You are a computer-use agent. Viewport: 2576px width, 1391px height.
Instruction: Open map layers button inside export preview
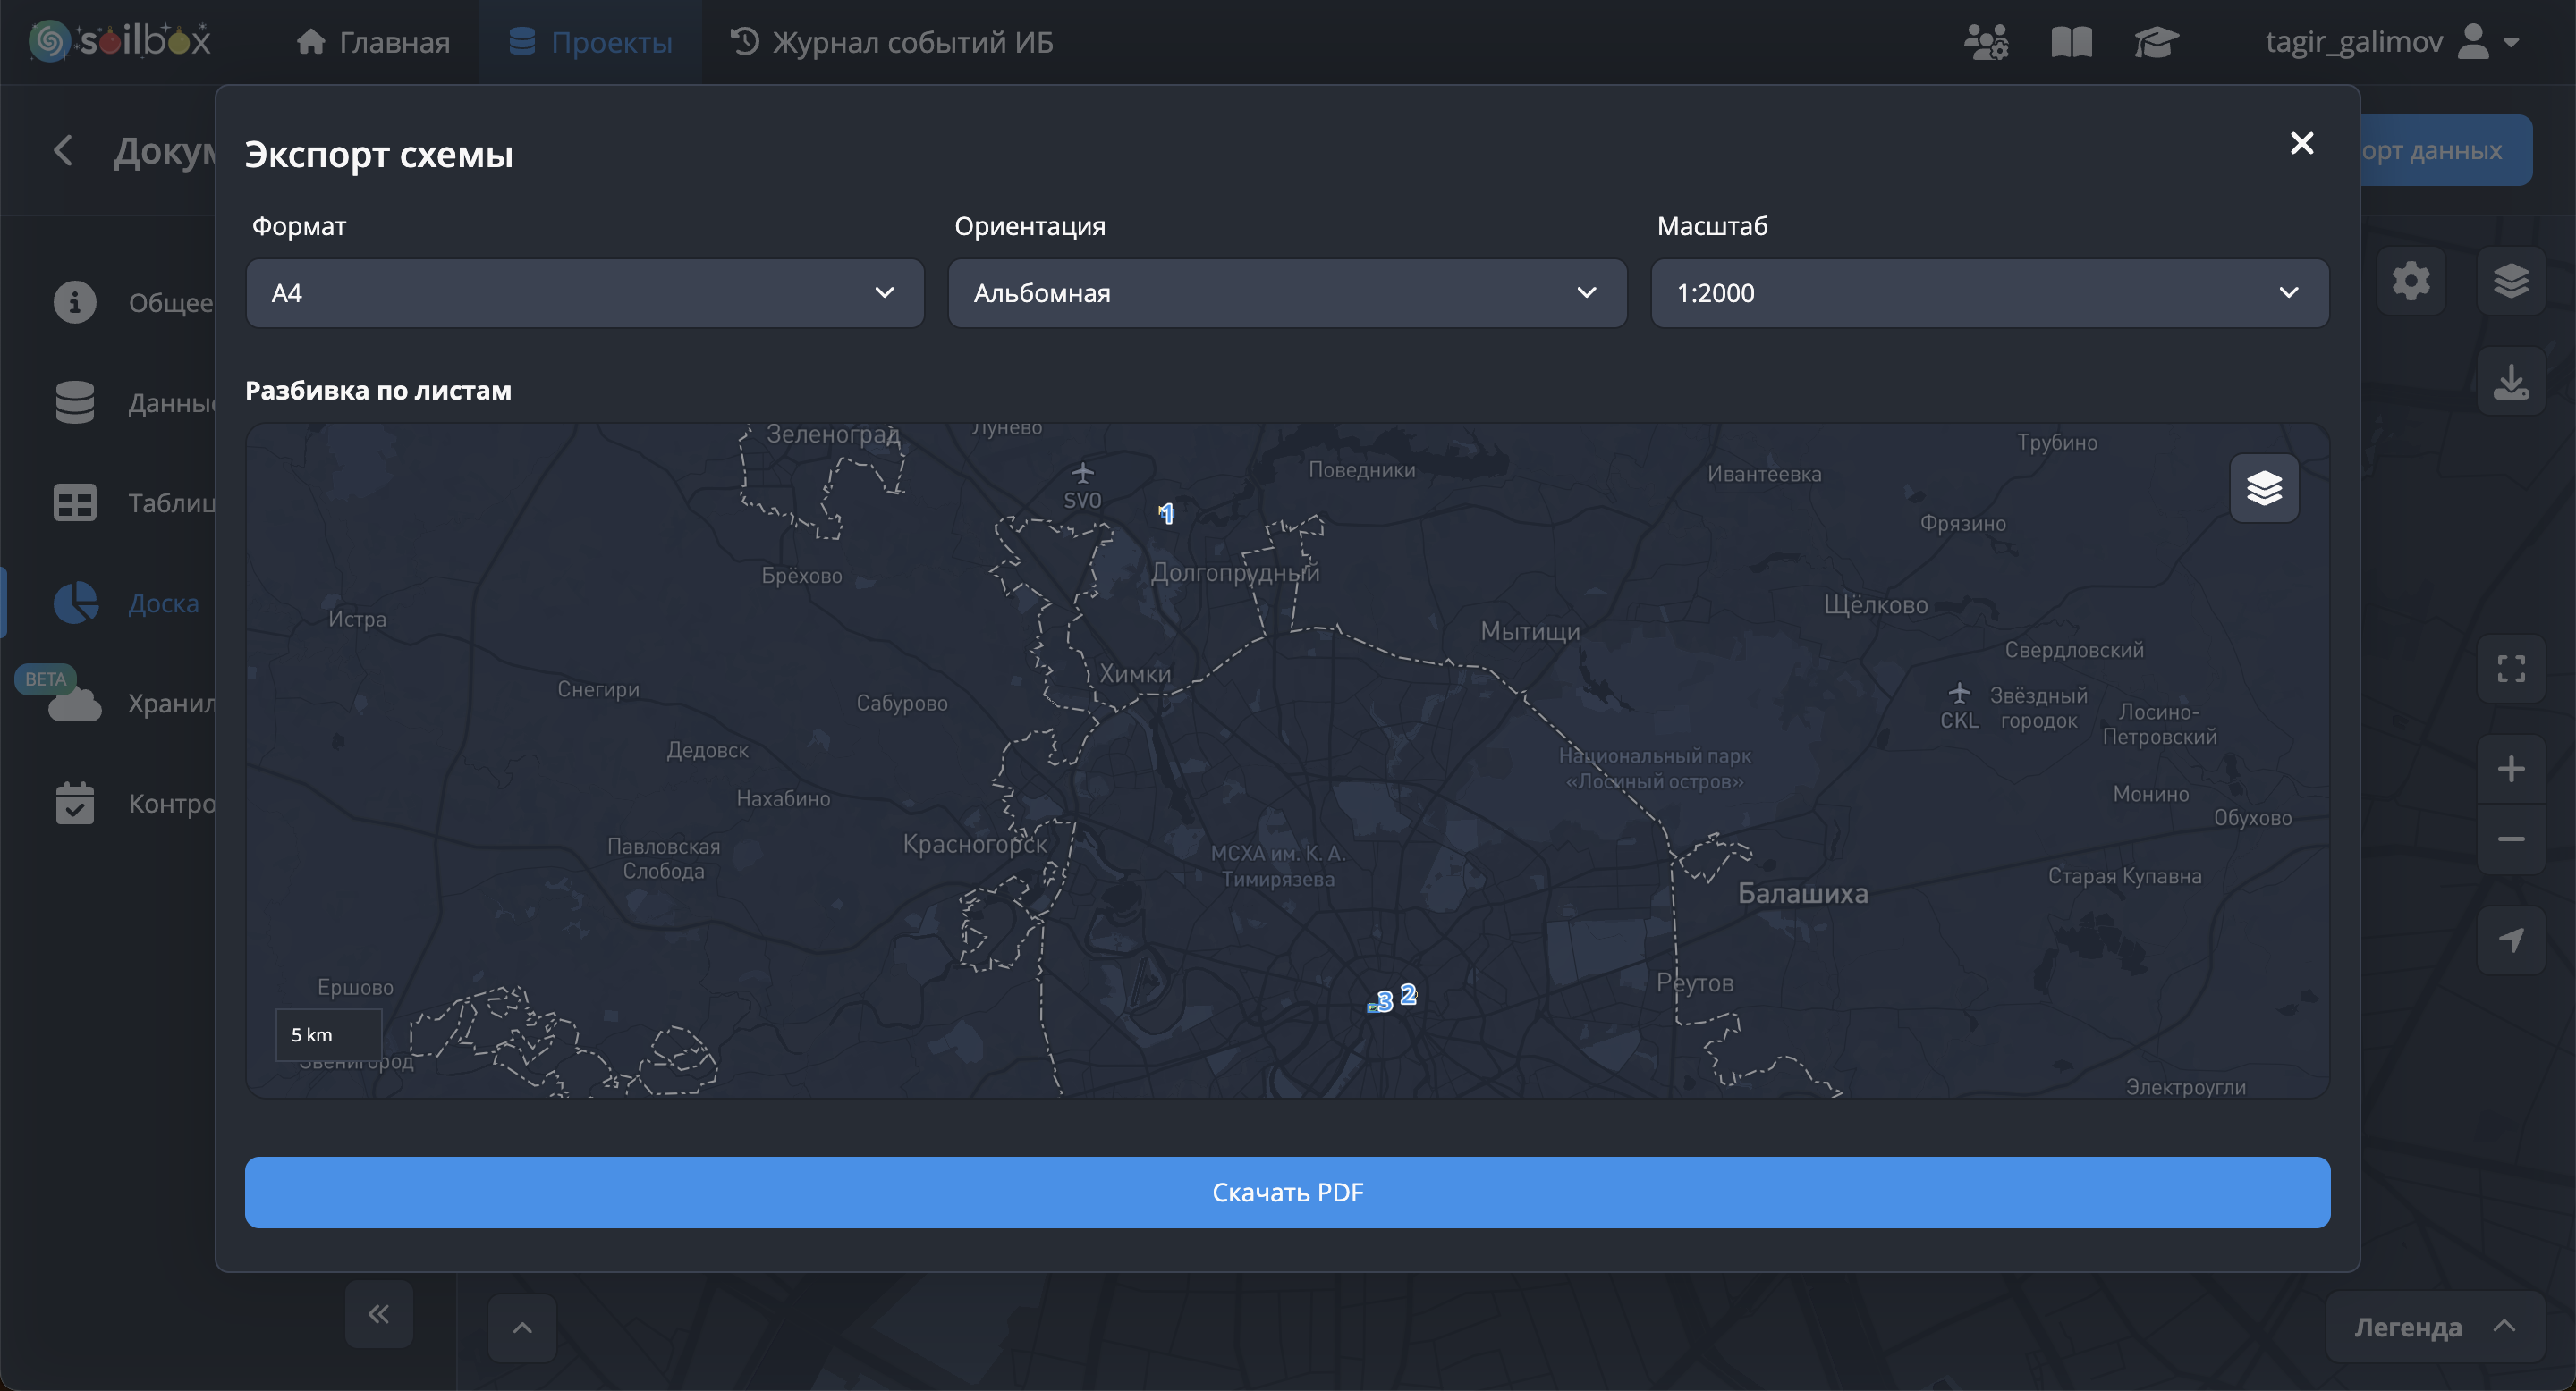point(2264,489)
